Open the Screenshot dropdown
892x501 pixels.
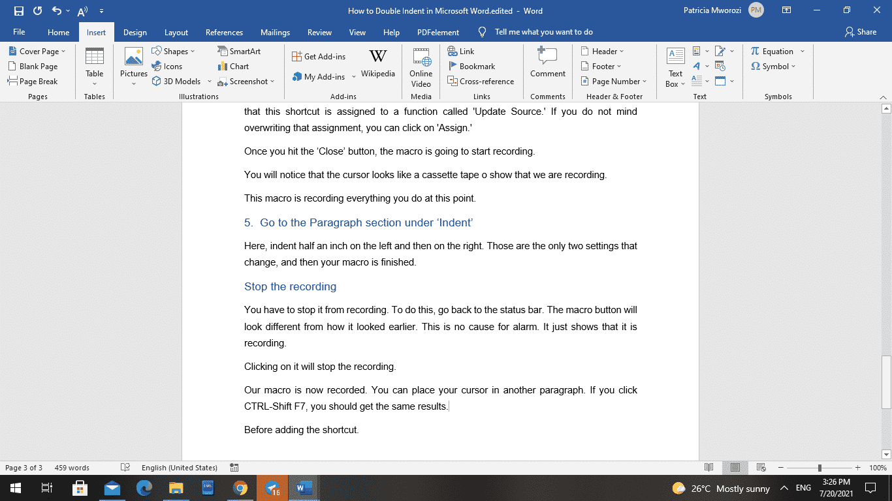pos(246,82)
